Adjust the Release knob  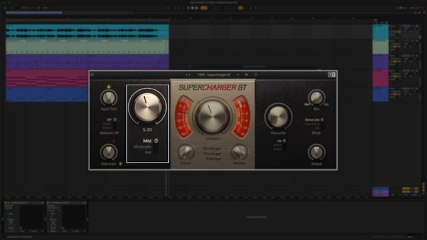click(240, 153)
